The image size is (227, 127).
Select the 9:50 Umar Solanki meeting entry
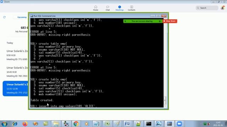17,55
